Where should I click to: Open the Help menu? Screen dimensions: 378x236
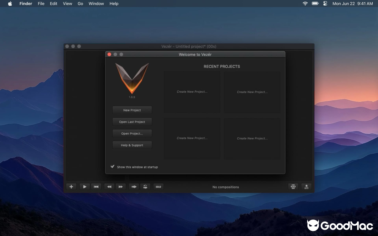[x=114, y=4]
